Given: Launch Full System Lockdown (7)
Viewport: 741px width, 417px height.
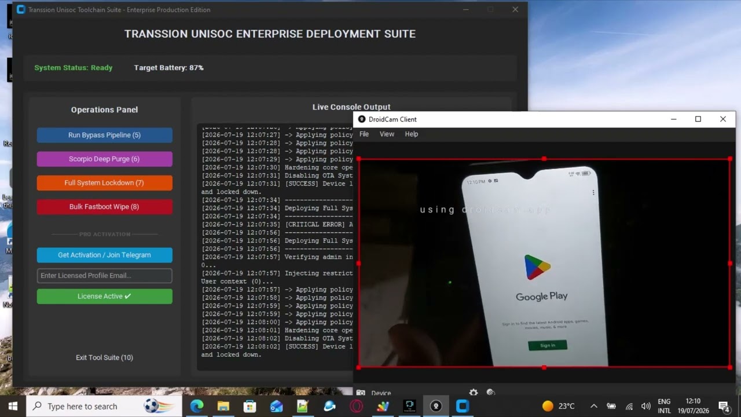Looking at the screenshot, I should [104, 182].
